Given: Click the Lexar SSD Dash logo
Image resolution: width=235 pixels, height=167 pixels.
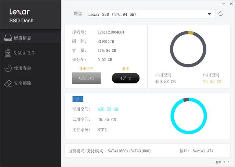Looking at the screenshot, I should [21, 16].
